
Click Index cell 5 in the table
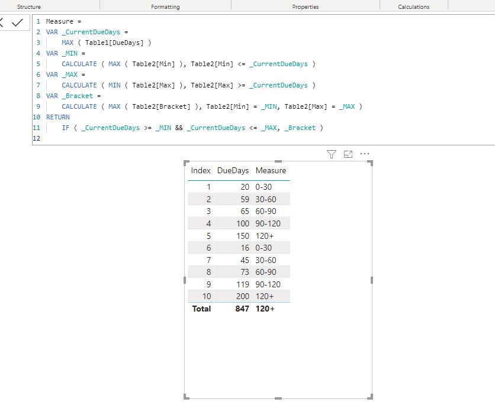[208, 236]
